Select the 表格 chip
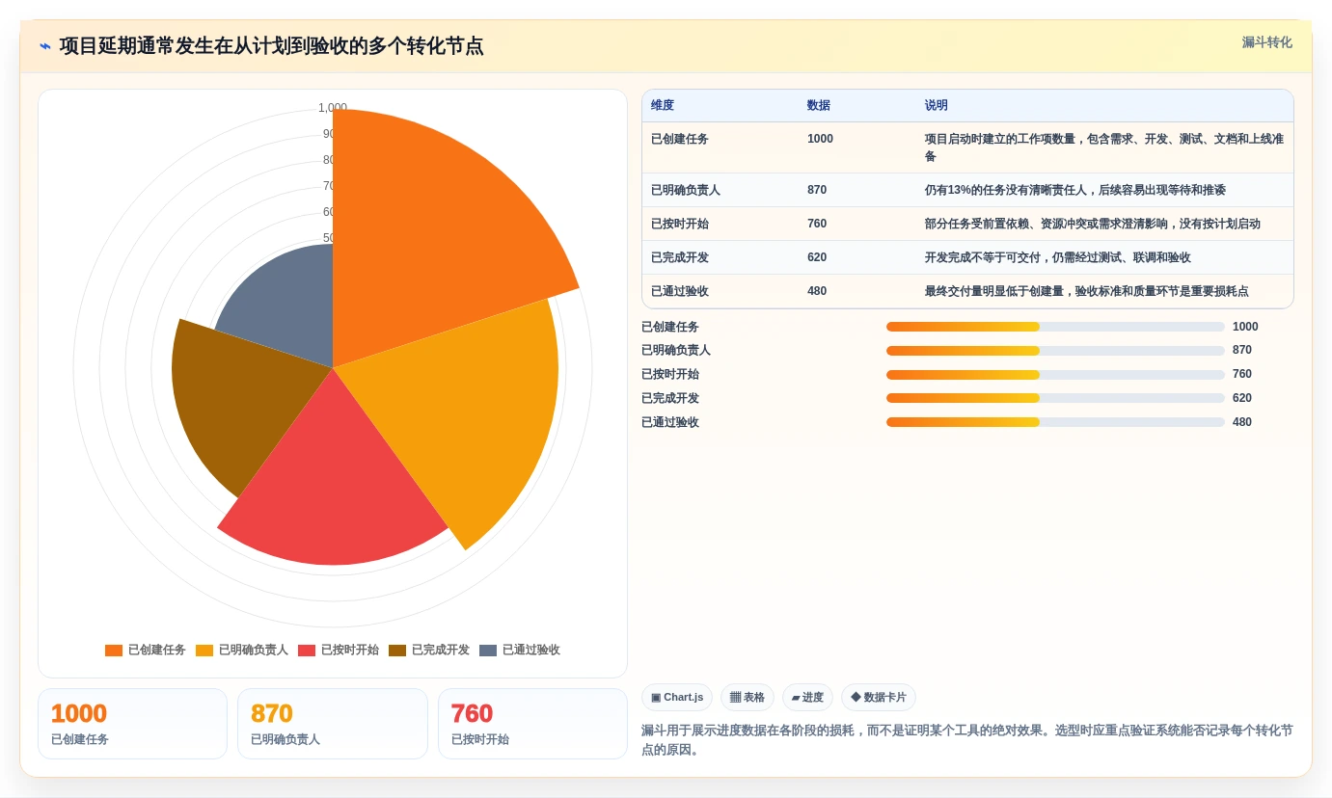This screenshot has height=798, width=1332. tap(748, 698)
